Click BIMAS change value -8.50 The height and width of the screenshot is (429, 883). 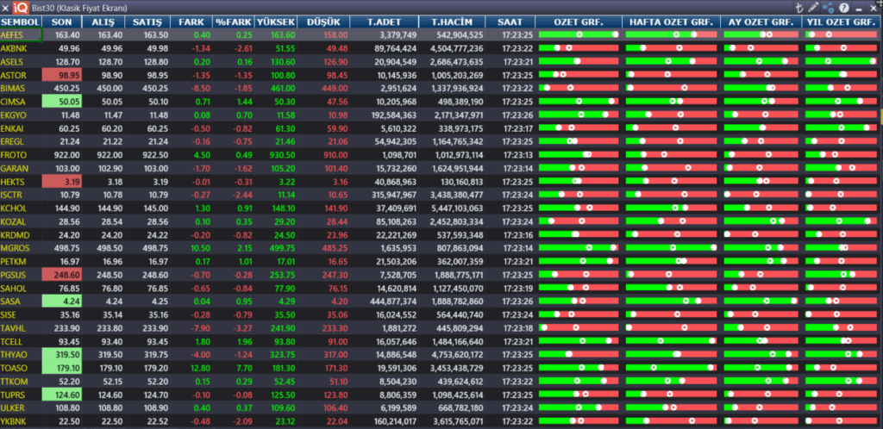click(x=201, y=88)
